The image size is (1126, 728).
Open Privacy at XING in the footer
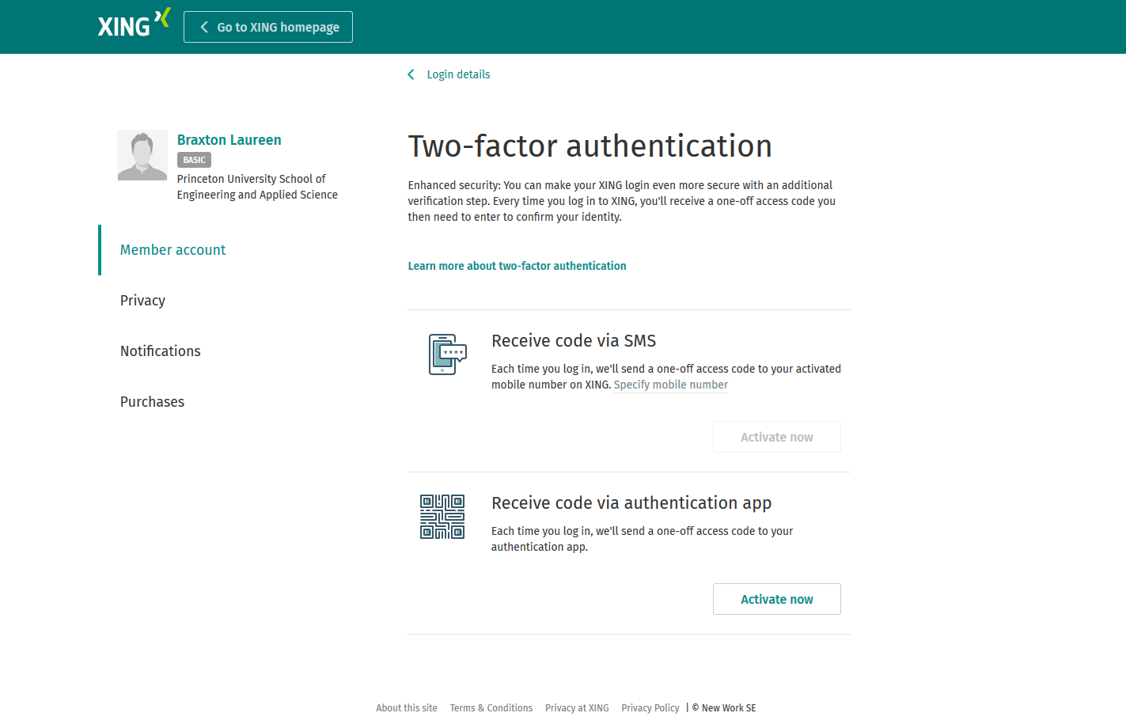point(577,708)
